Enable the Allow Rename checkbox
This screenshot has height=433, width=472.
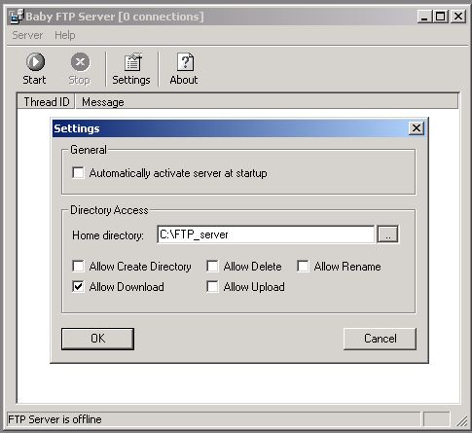303,267
